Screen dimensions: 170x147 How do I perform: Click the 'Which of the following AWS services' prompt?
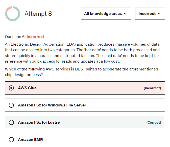coord(81,72)
